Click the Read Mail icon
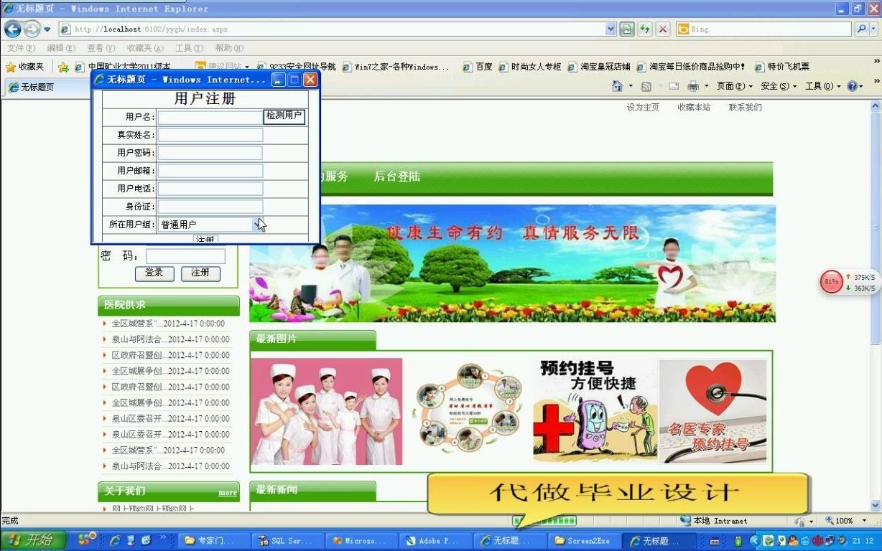This screenshot has width=882, height=551. [x=674, y=85]
